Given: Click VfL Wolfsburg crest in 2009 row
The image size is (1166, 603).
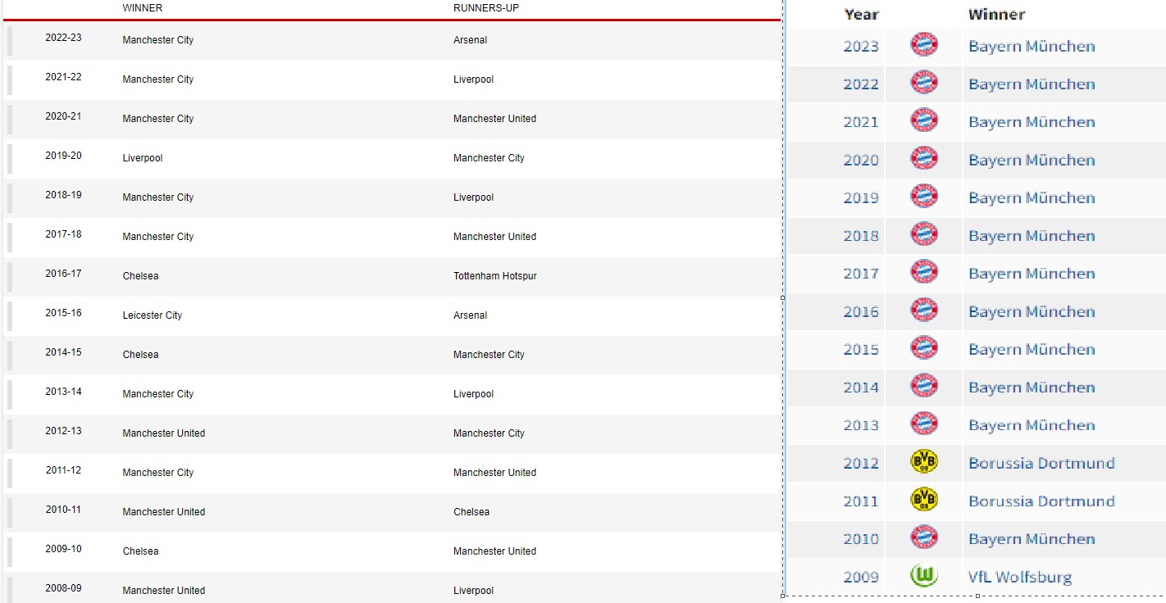Looking at the screenshot, I should pyautogui.click(x=923, y=576).
